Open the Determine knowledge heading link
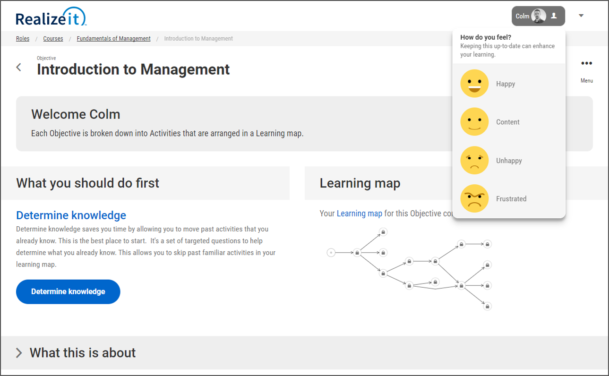This screenshot has height=376, width=609. tap(71, 215)
